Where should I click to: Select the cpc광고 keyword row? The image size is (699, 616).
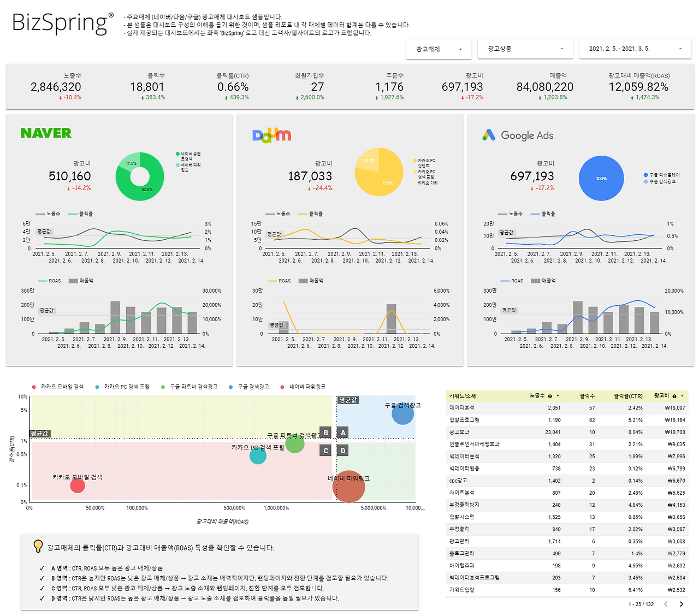[x=567, y=481]
